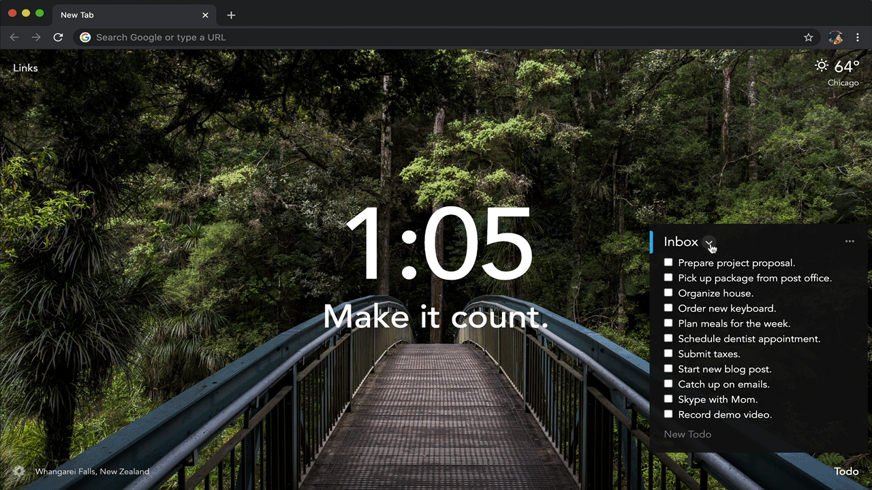Screen dimensions: 872x490
Task: Reload the page with refresh icon
Action: pyautogui.click(x=59, y=37)
